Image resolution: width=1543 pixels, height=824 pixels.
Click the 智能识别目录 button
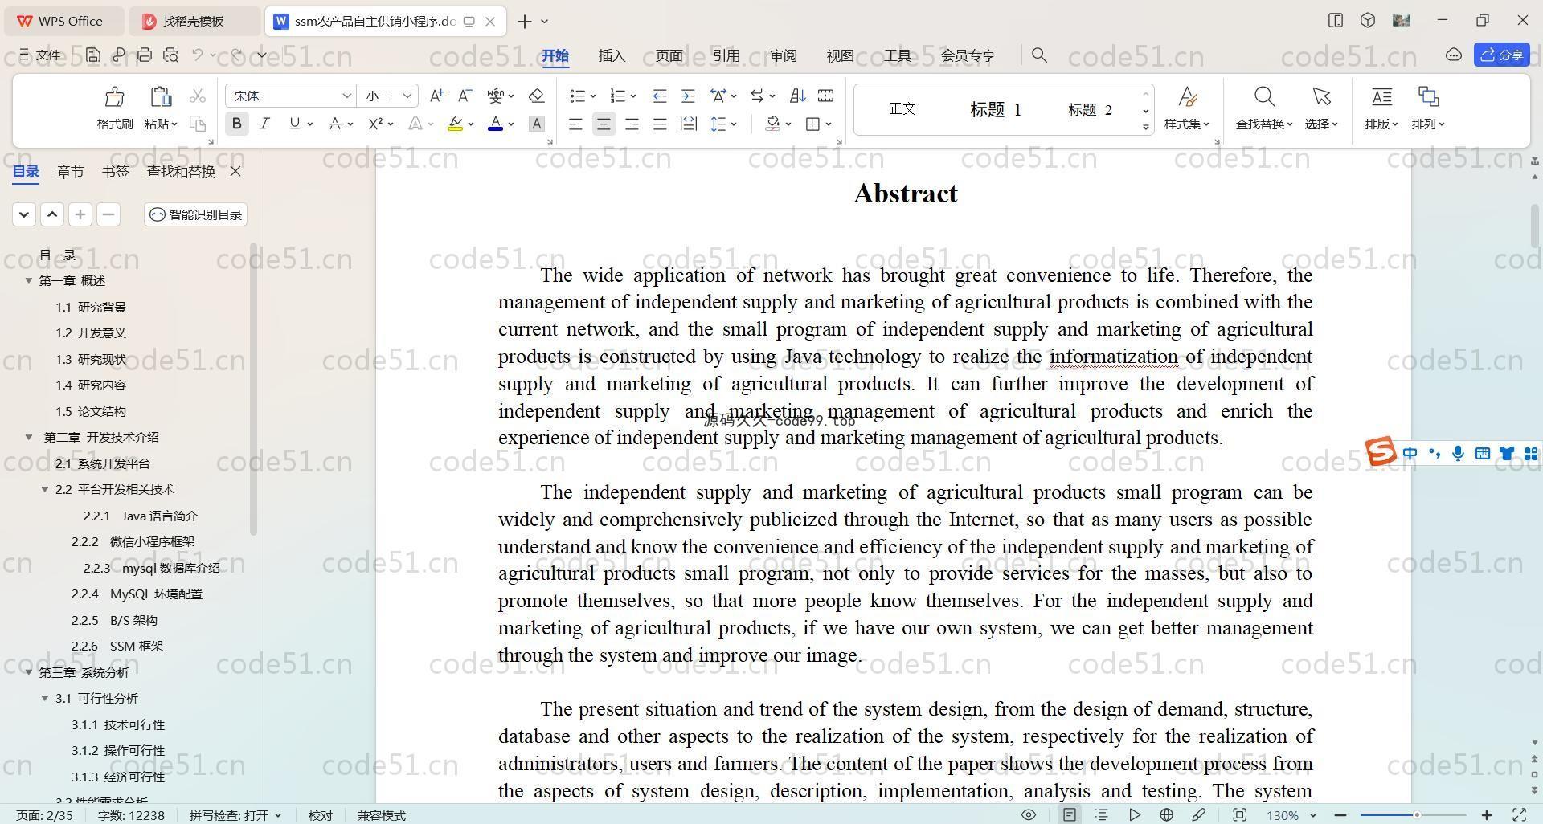tap(196, 214)
